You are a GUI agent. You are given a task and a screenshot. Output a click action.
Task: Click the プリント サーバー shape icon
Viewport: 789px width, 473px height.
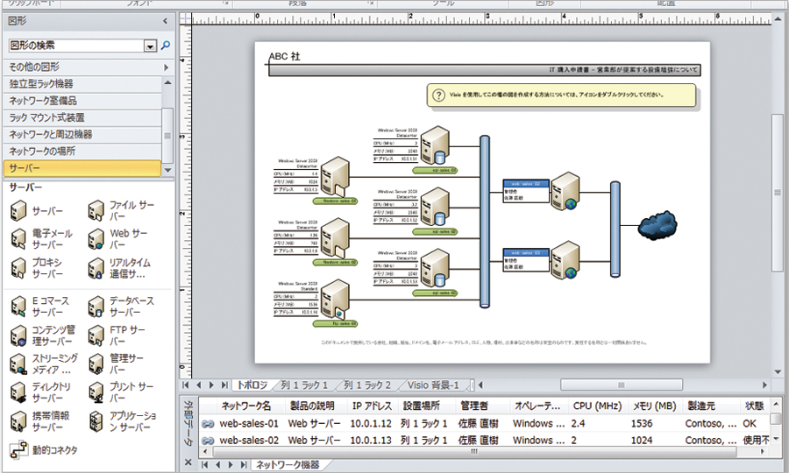[98, 392]
